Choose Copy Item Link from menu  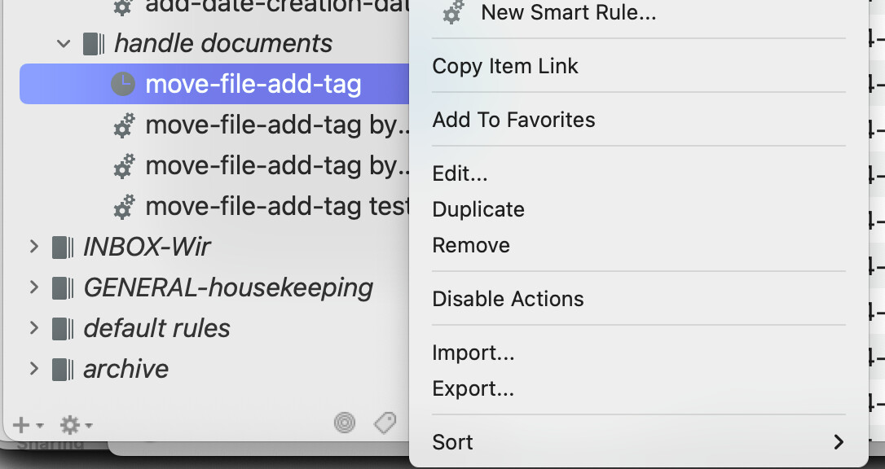[505, 66]
